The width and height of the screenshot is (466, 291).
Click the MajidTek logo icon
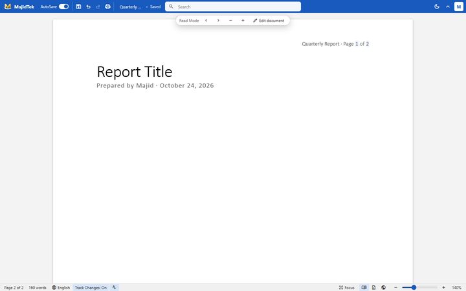[8, 6]
